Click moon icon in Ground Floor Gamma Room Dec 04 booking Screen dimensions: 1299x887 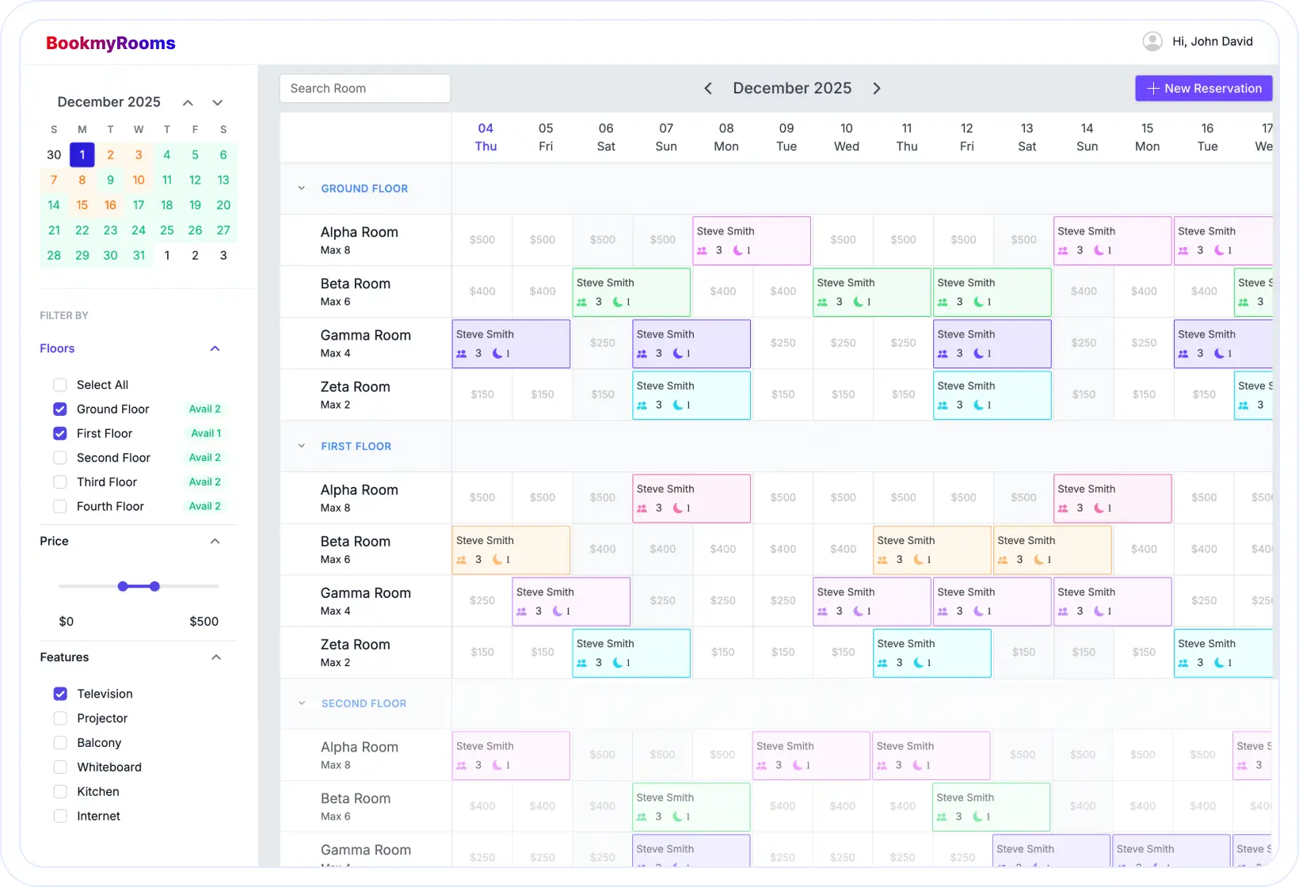pyautogui.click(x=497, y=353)
